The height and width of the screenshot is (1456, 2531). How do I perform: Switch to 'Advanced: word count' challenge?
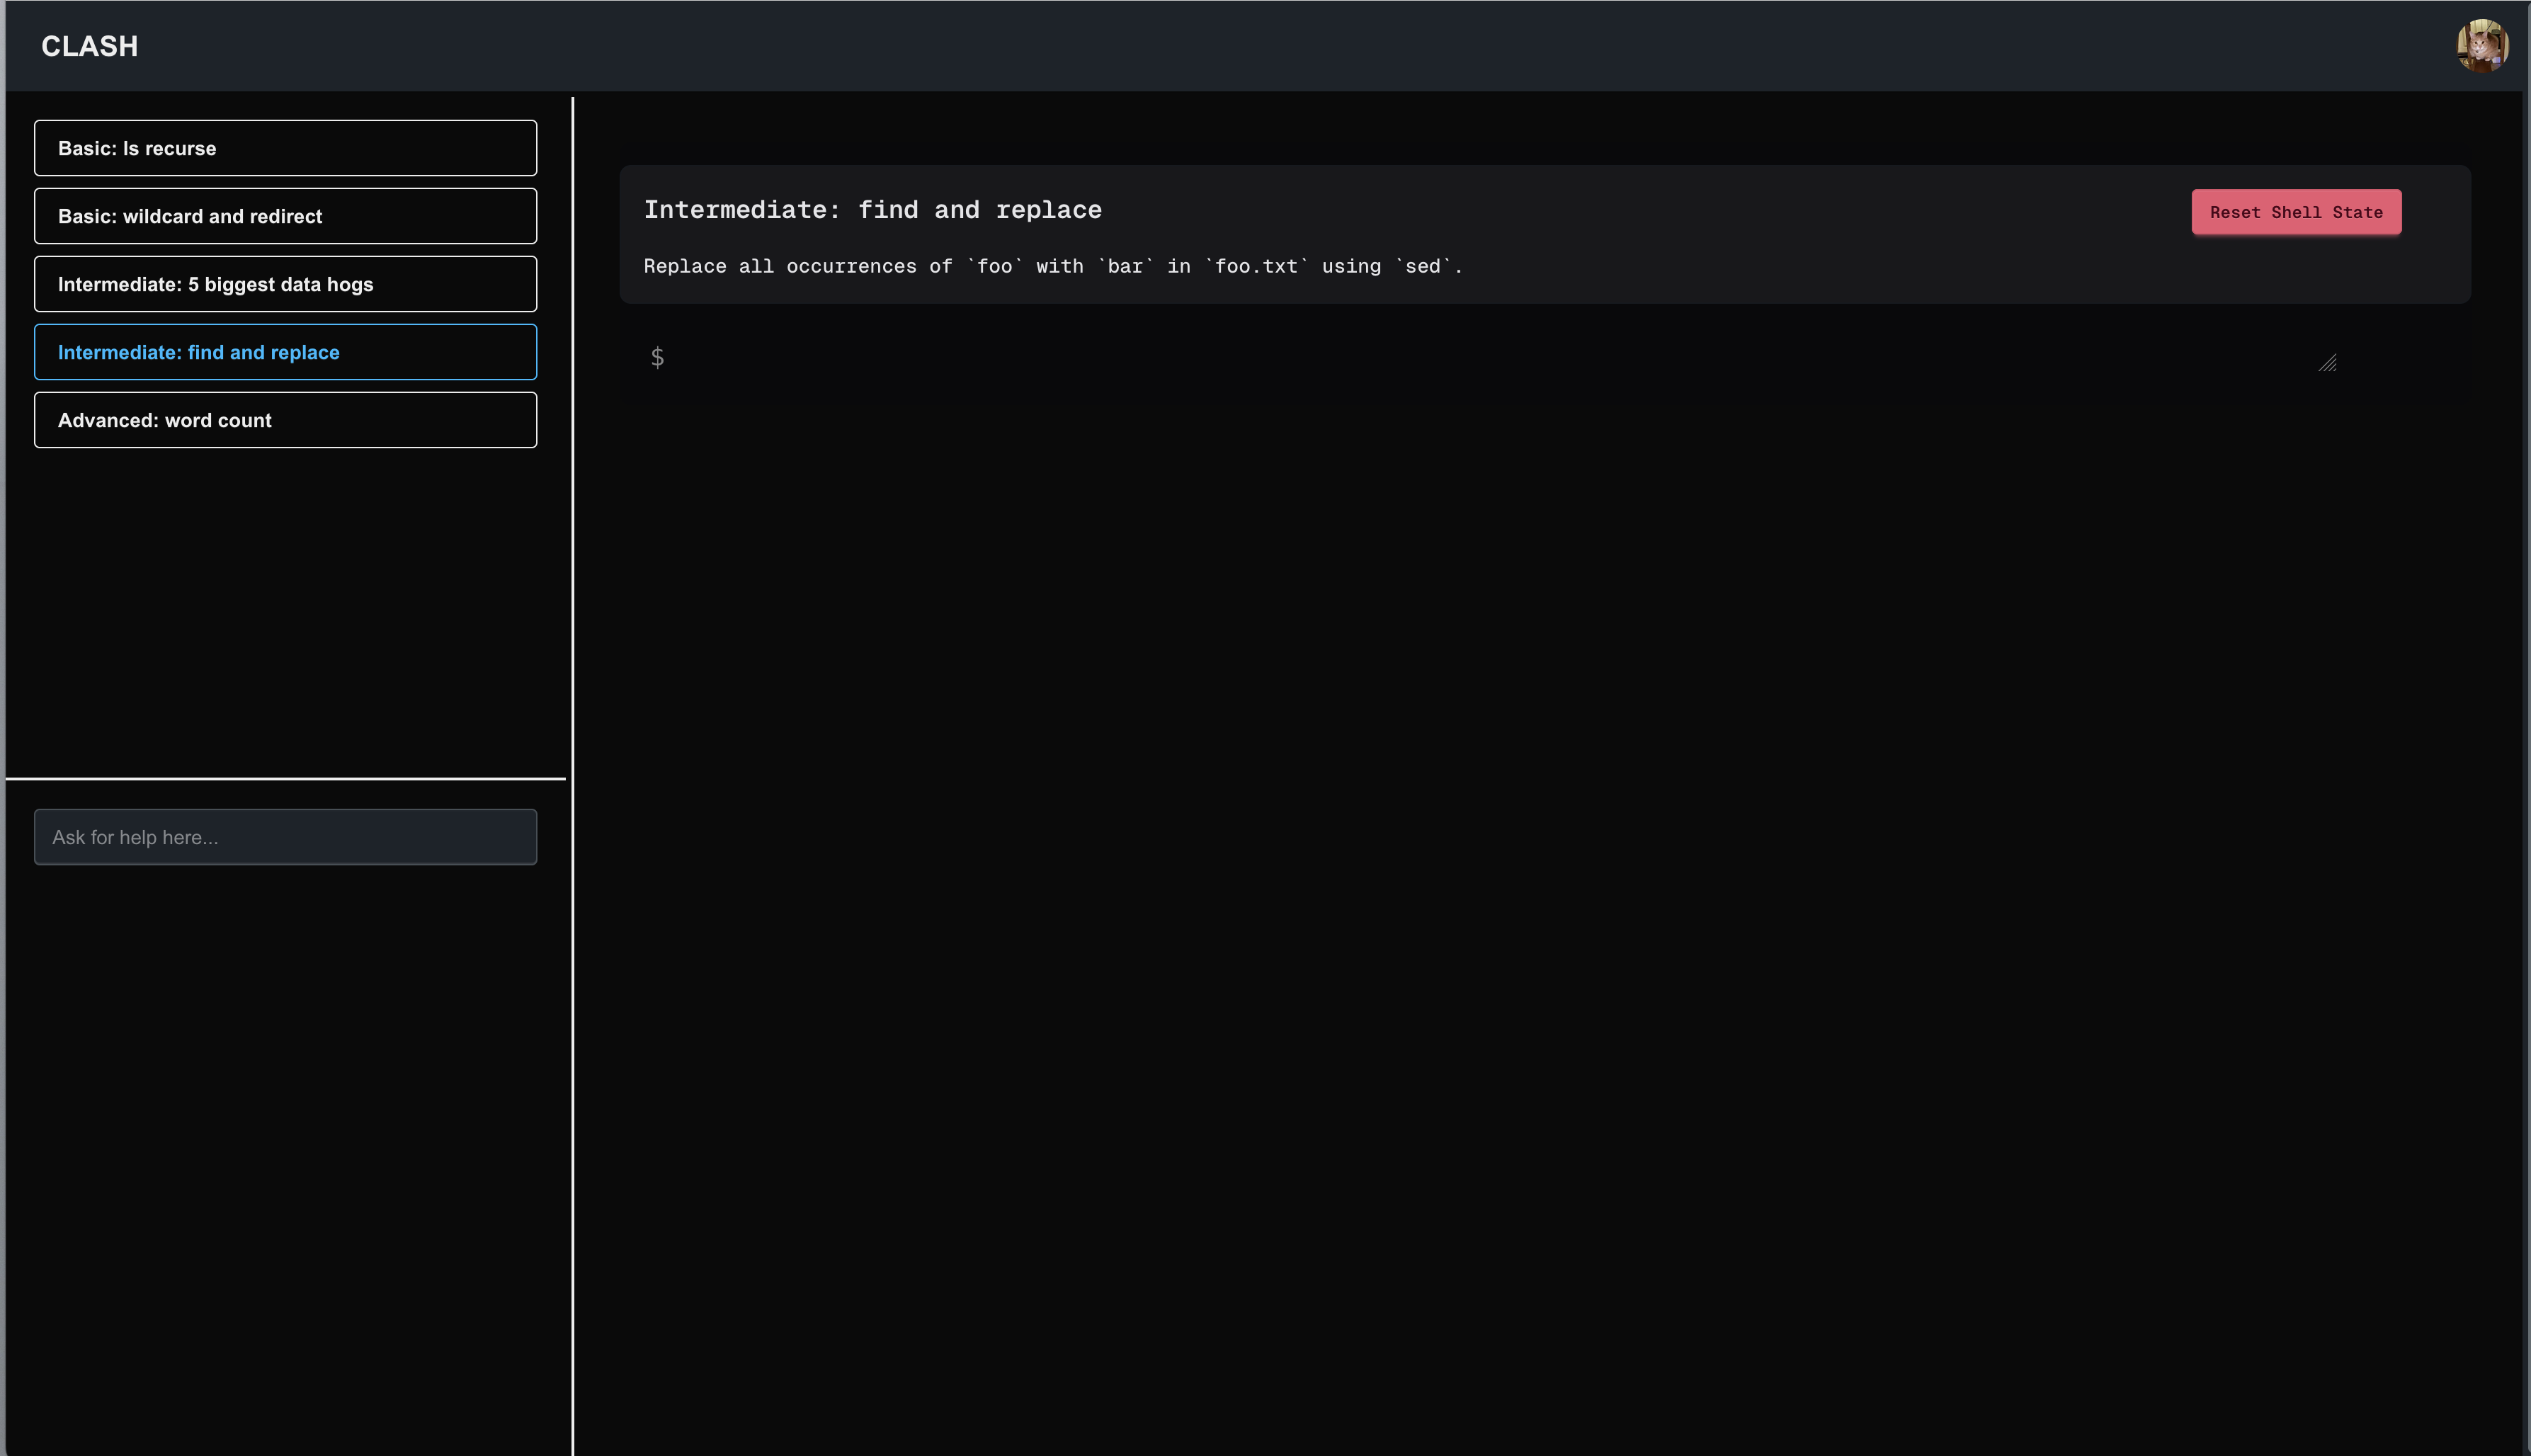click(x=285, y=420)
